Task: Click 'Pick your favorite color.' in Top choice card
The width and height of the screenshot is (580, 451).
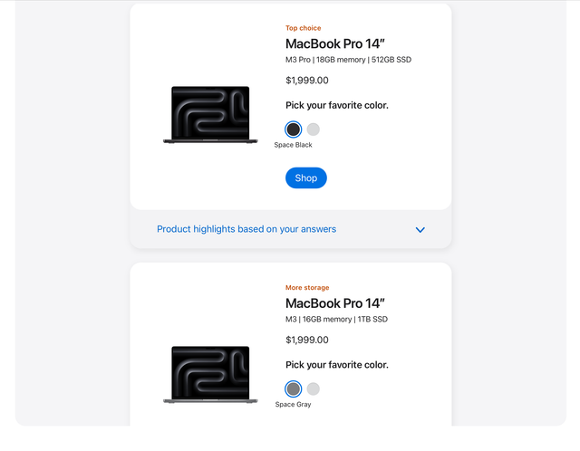Action: (x=337, y=105)
